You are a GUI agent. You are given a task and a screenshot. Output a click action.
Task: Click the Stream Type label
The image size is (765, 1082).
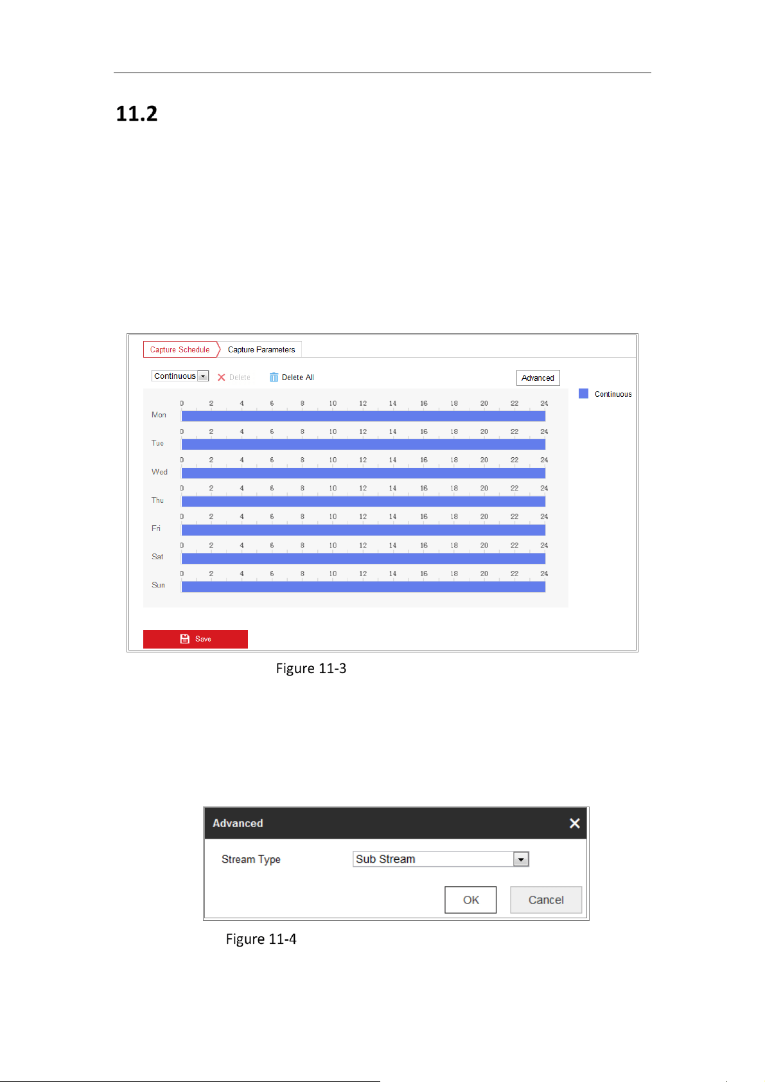[x=251, y=859]
